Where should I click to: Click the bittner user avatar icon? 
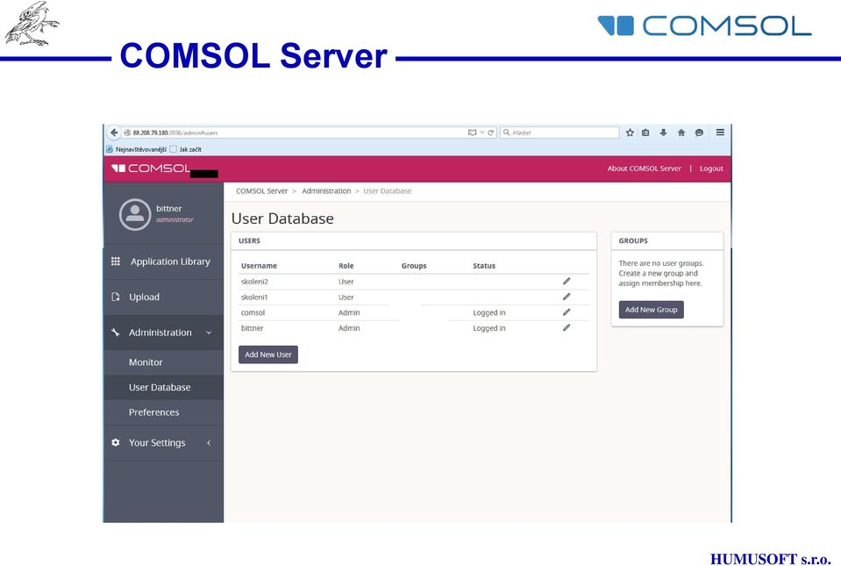click(135, 214)
